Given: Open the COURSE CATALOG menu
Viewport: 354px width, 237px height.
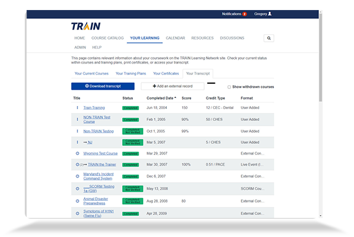Looking at the screenshot, I should pos(107,38).
